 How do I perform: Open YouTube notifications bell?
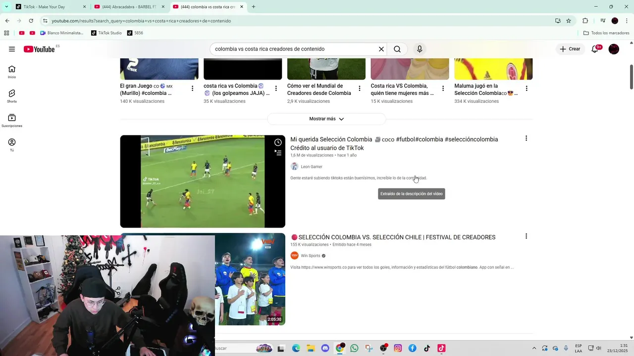click(x=595, y=49)
